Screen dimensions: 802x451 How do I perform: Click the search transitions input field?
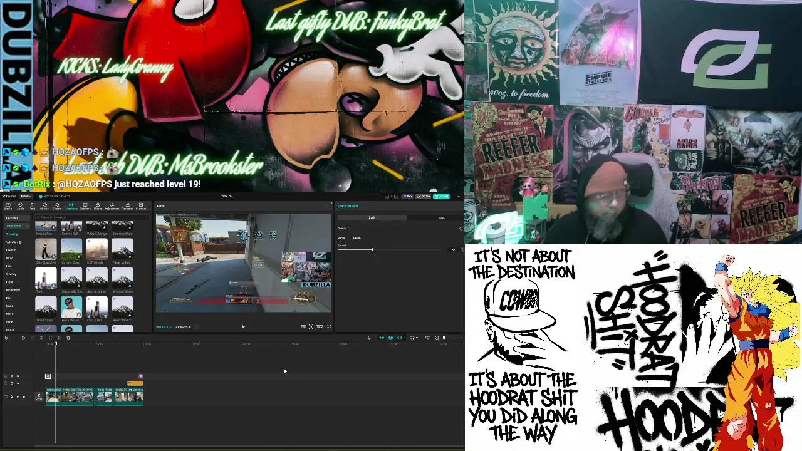pyautogui.click(x=92, y=217)
